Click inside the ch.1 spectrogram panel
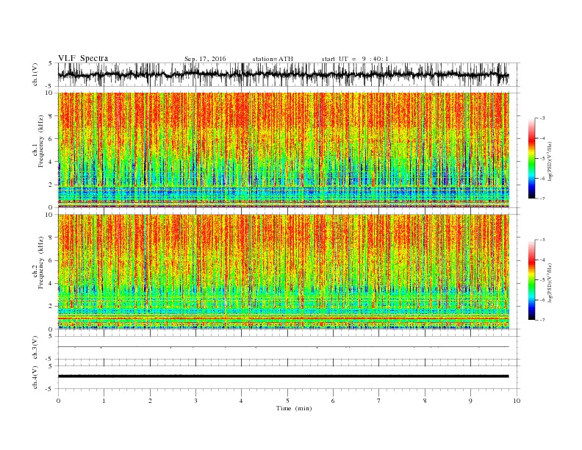This screenshot has width=582, height=450. click(x=283, y=150)
